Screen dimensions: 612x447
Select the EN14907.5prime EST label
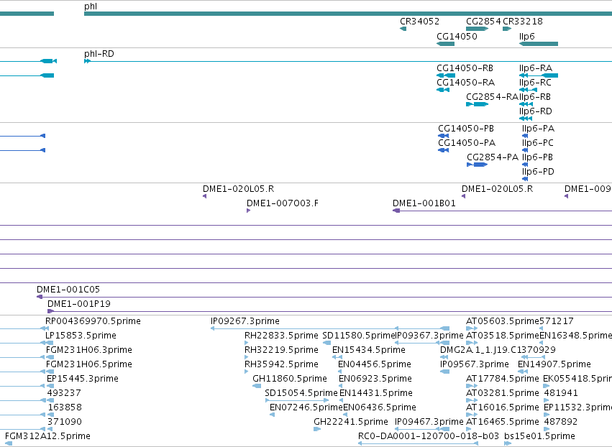554,364
